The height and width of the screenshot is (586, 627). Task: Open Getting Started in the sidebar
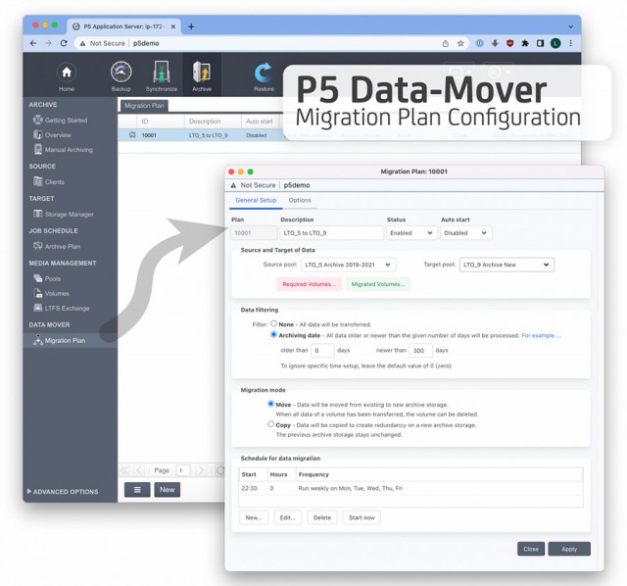pyautogui.click(x=61, y=120)
